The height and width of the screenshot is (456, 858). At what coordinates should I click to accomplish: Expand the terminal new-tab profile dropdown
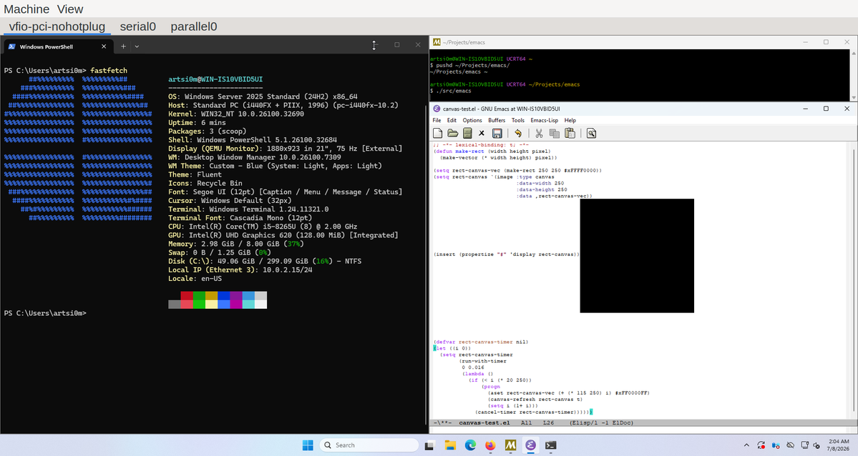137,46
